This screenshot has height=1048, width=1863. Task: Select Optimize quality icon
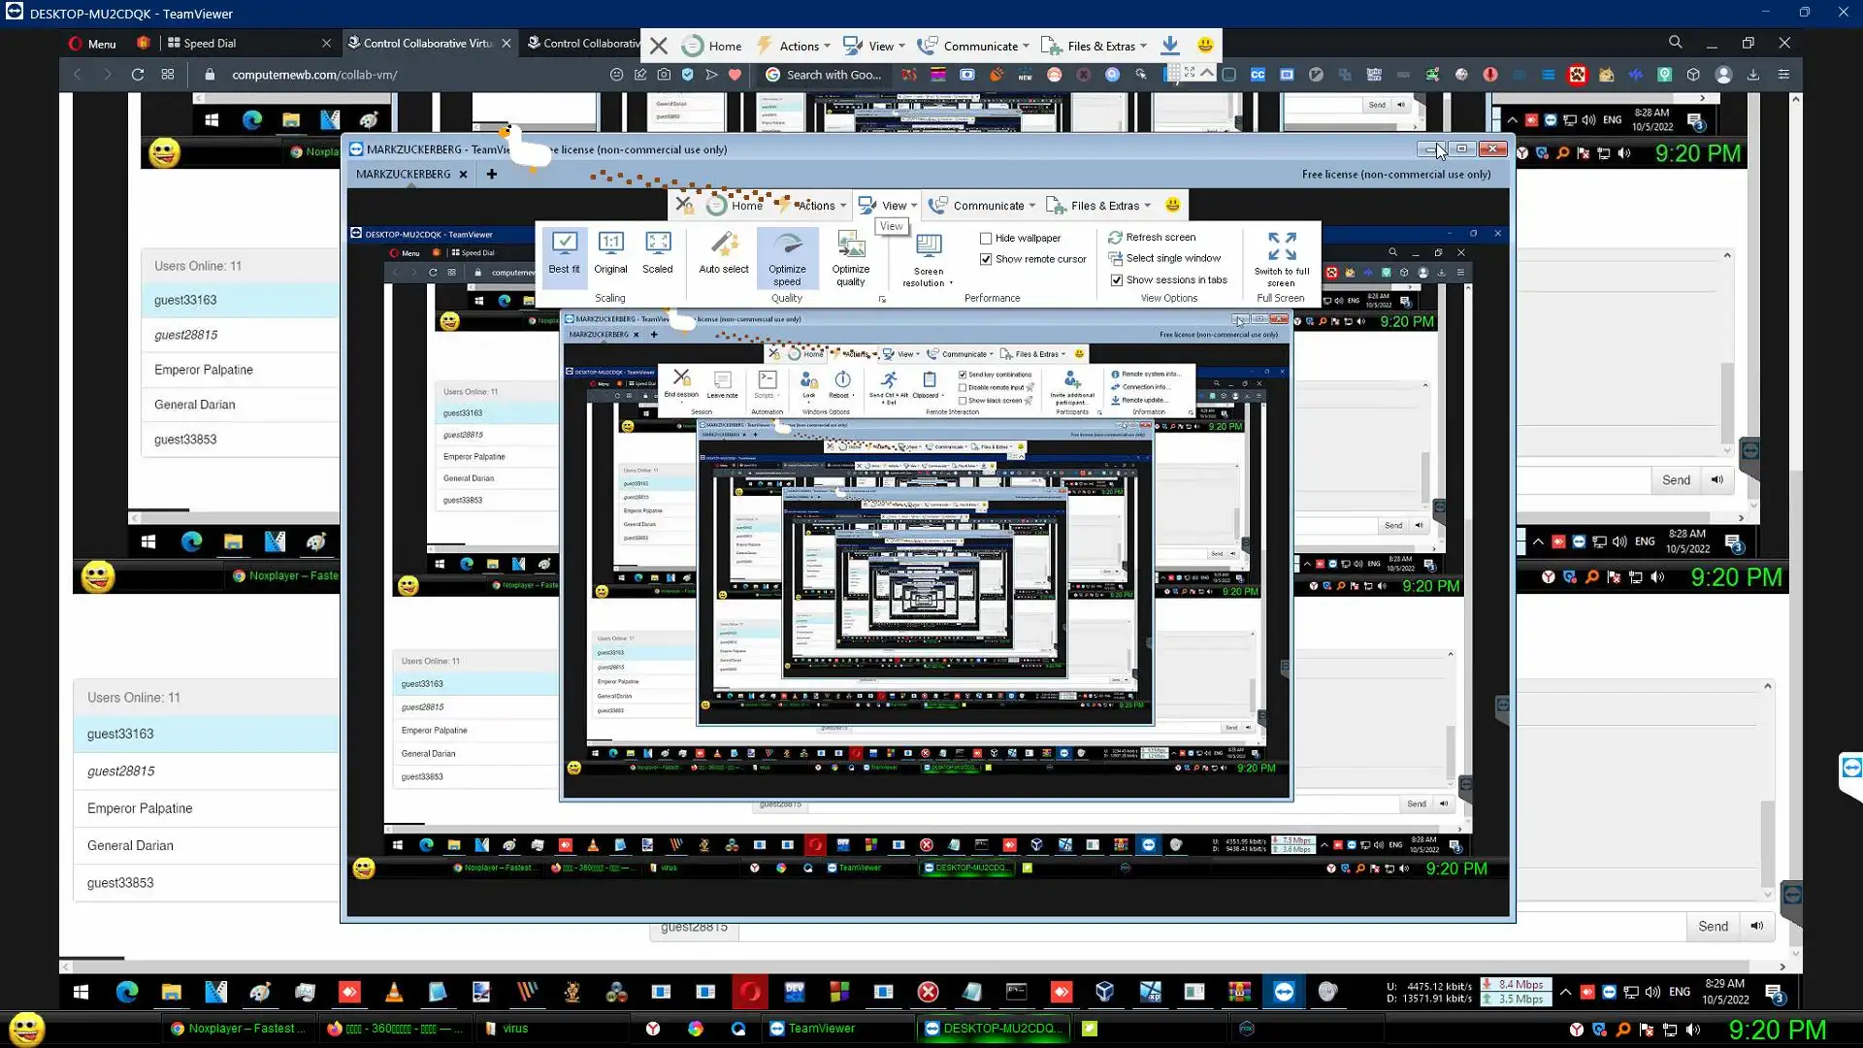pyautogui.click(x=851, y=245)
